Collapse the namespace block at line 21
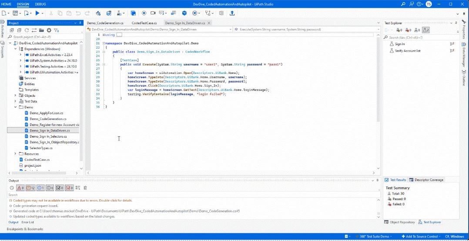 pyautogui.click(x=104, y=43)
